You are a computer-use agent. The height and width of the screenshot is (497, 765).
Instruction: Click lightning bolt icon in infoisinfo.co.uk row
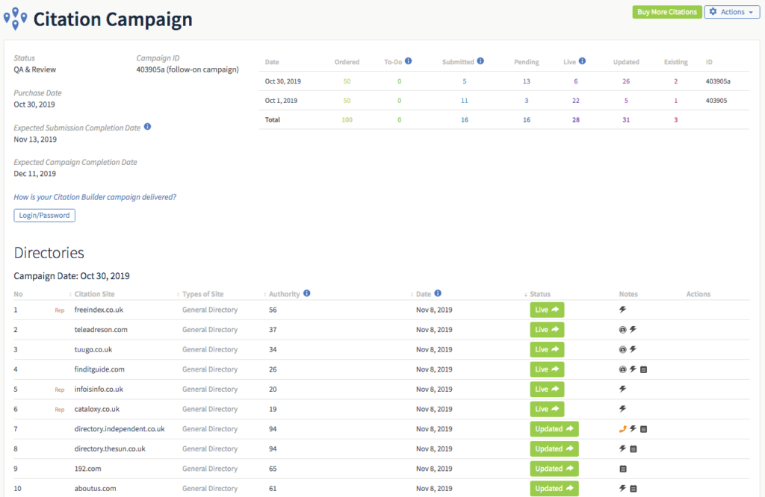[622, 389]
